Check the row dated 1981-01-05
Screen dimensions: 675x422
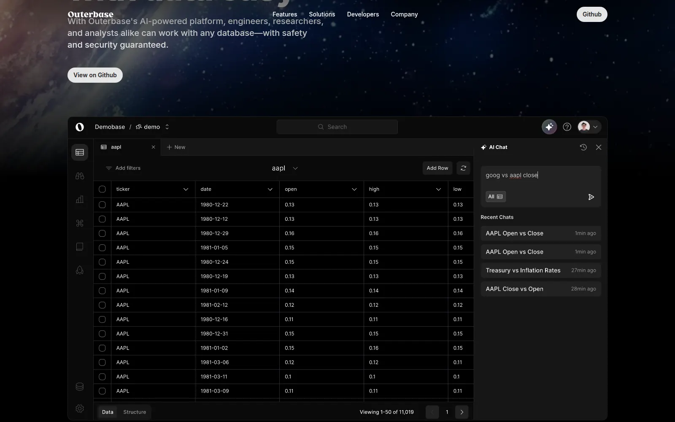coord(102,248)
